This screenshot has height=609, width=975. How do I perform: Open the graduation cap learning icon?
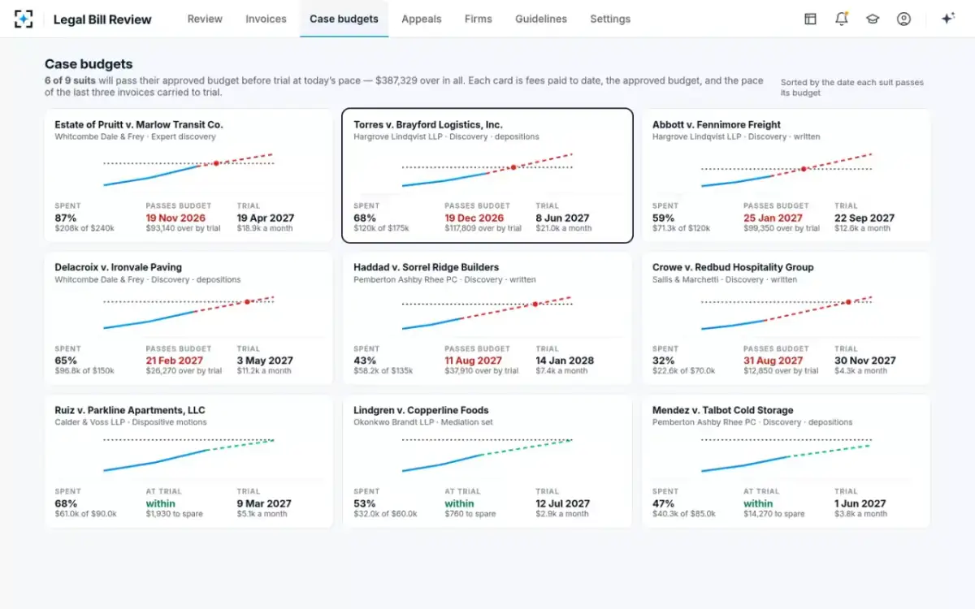[873, 19]
